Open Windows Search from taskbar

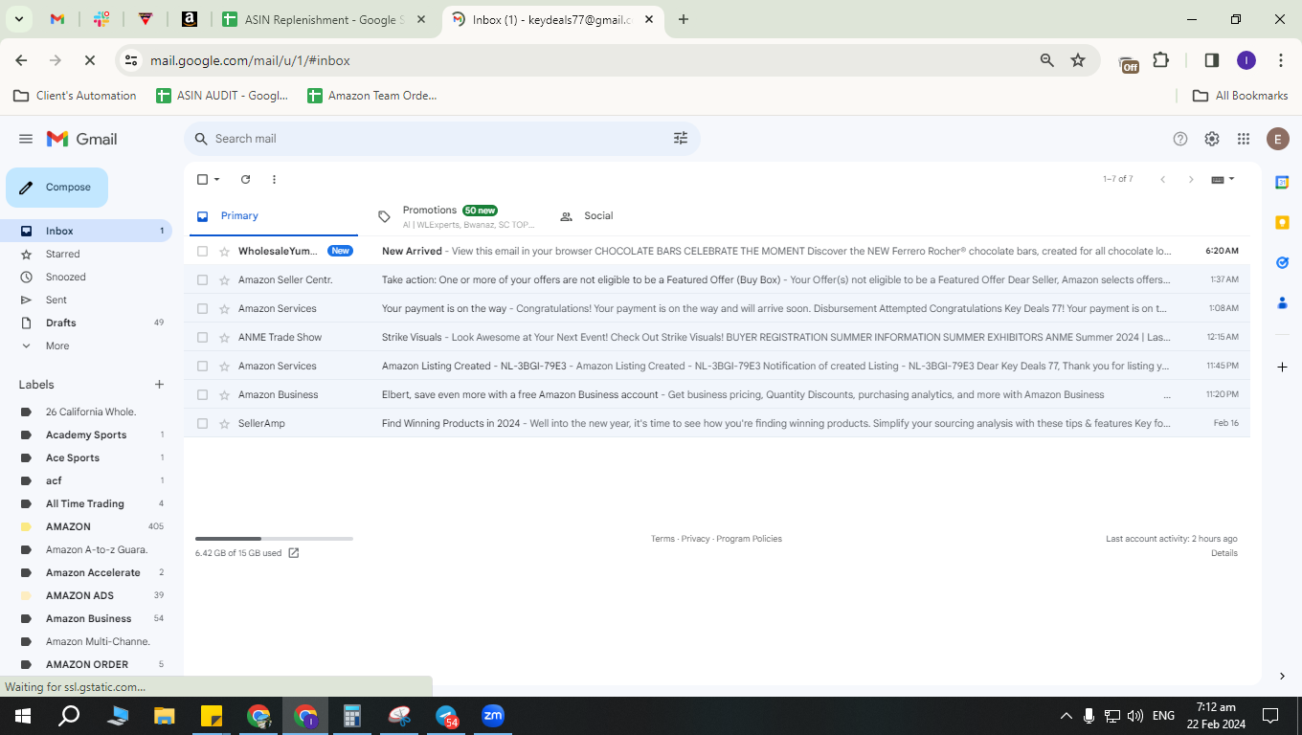(69, 716)
